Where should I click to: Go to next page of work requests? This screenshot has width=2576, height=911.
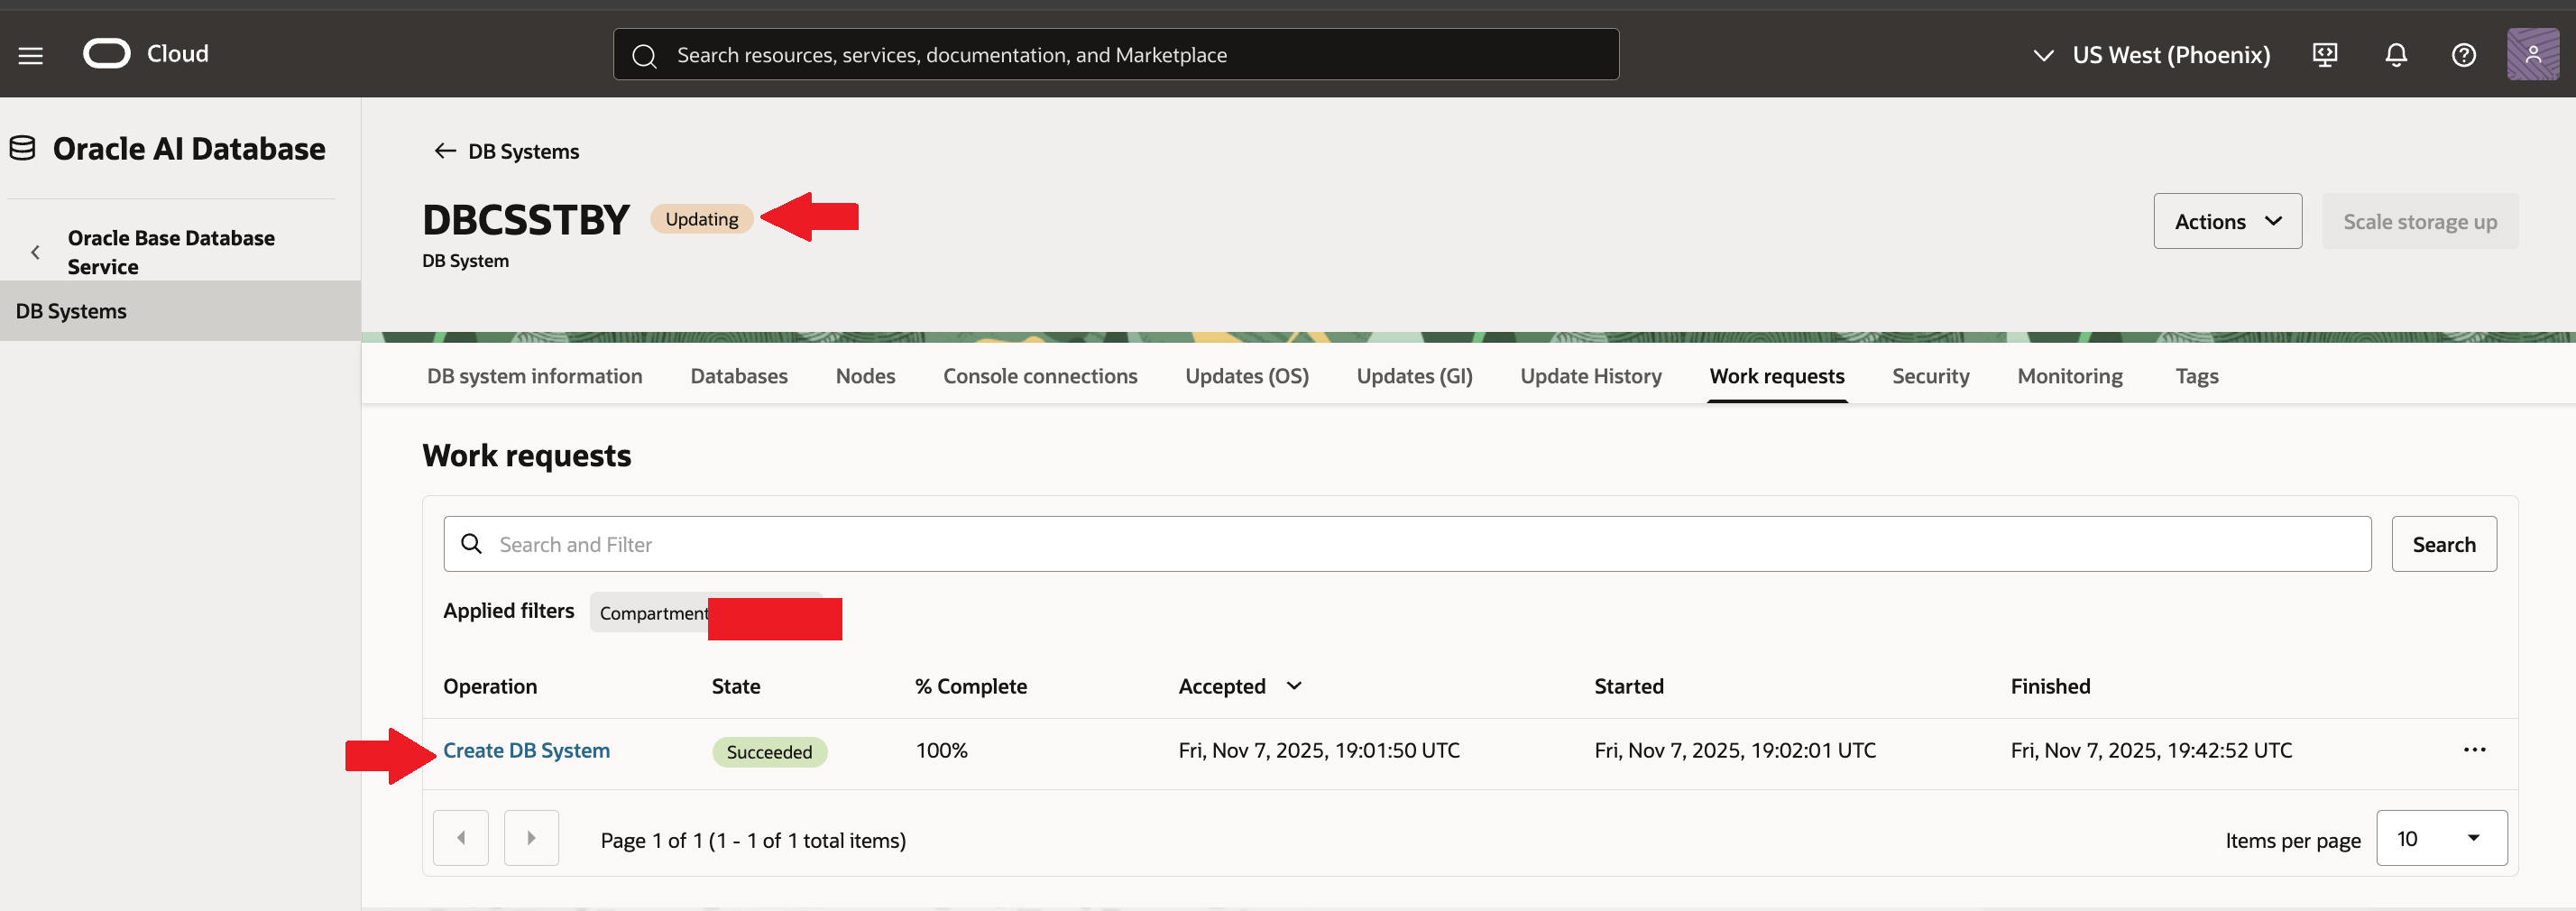[531, 838]
